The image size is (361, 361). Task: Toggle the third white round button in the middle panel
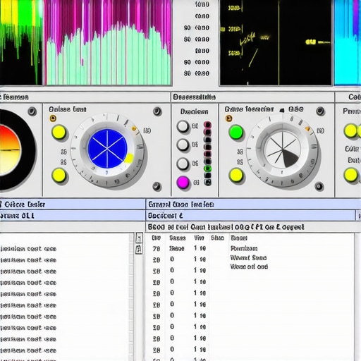pos(183,164)
